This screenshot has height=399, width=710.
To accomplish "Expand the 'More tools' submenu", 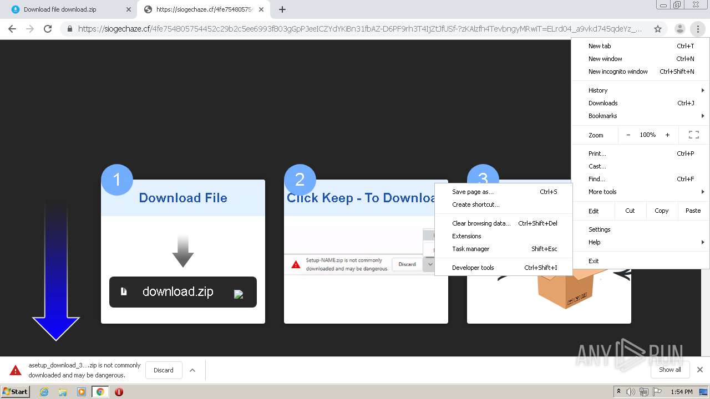I will coord(640,192).
